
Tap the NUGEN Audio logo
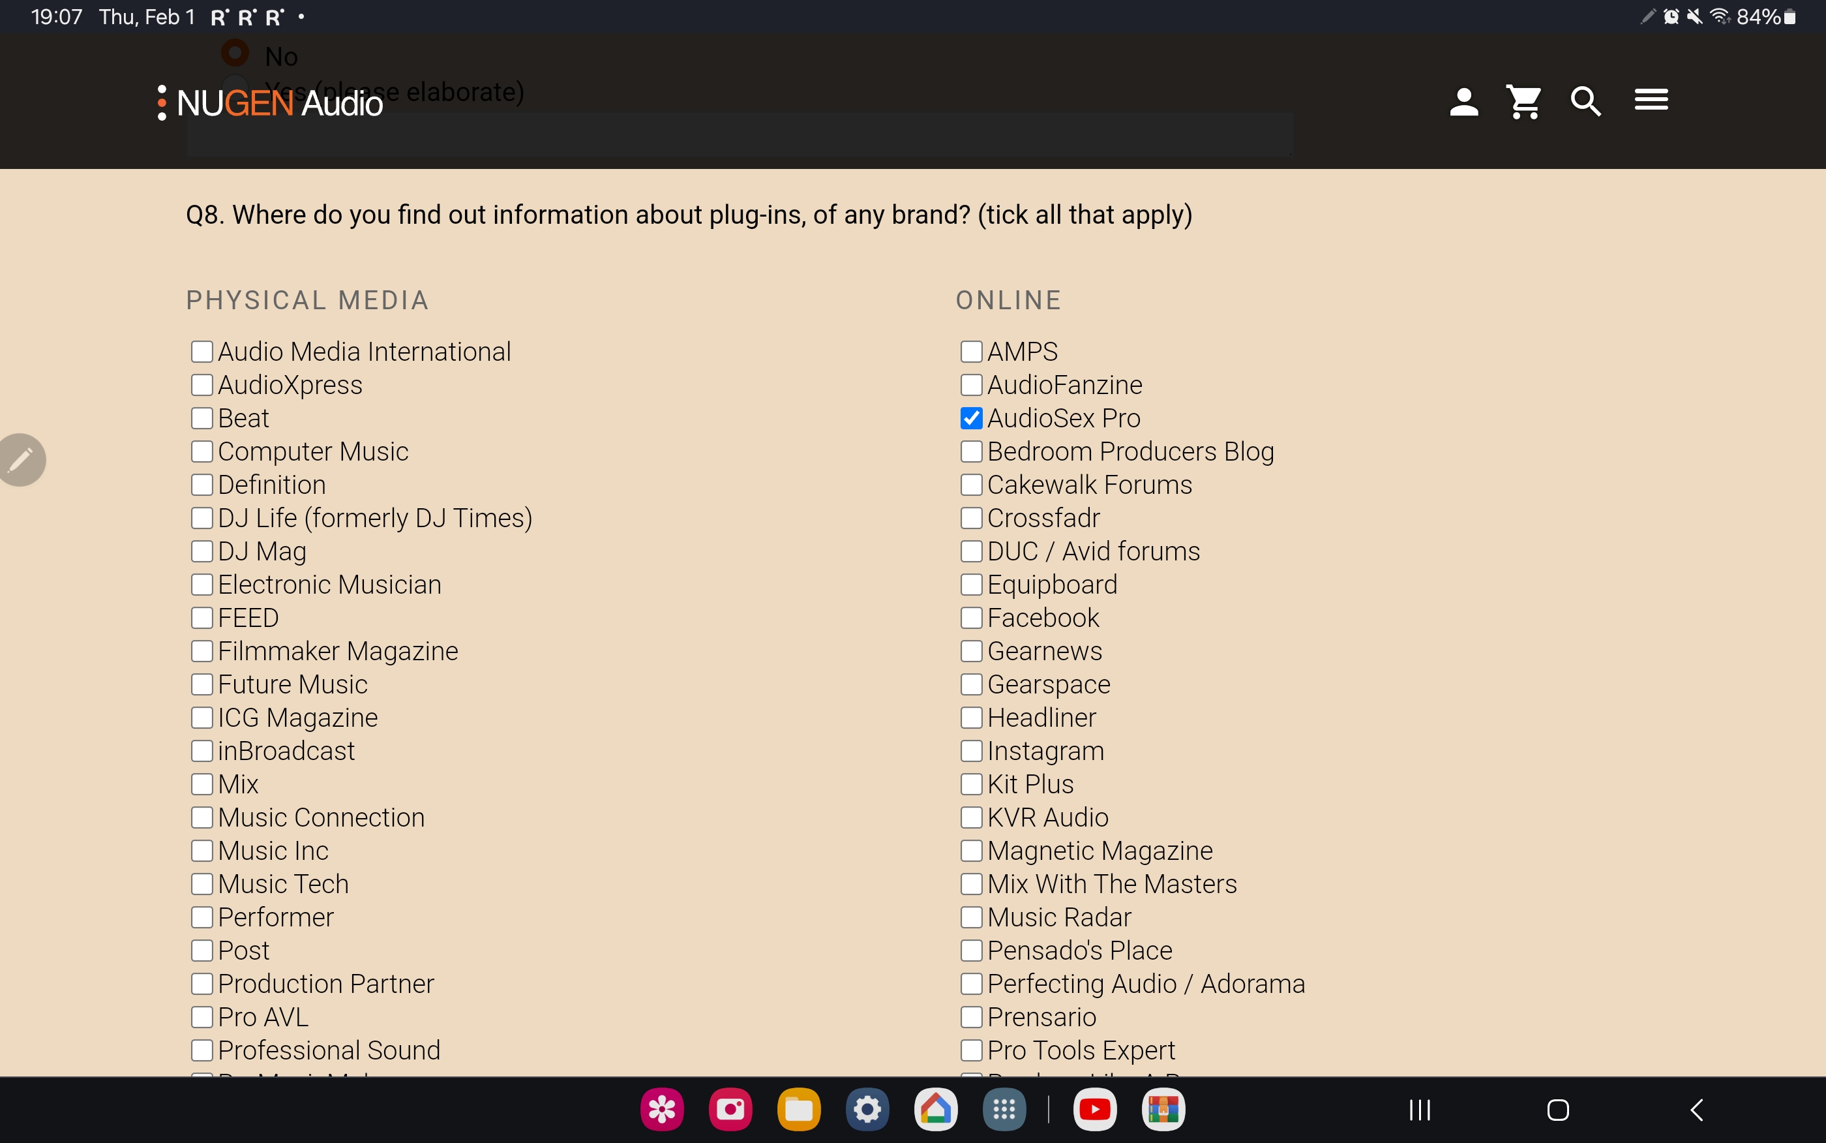pos(270,103)
